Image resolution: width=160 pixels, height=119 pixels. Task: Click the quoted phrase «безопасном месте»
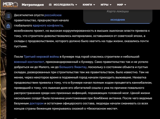pos(102,108)
